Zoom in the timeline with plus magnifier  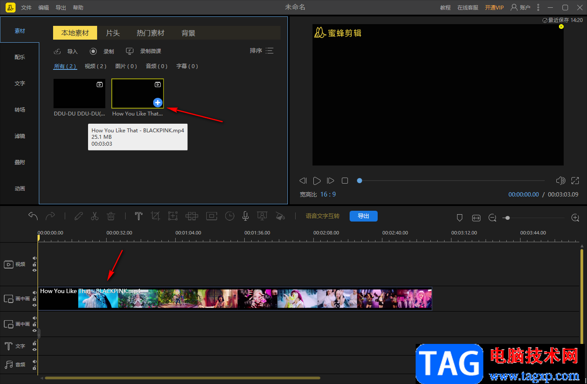point(575,218)
